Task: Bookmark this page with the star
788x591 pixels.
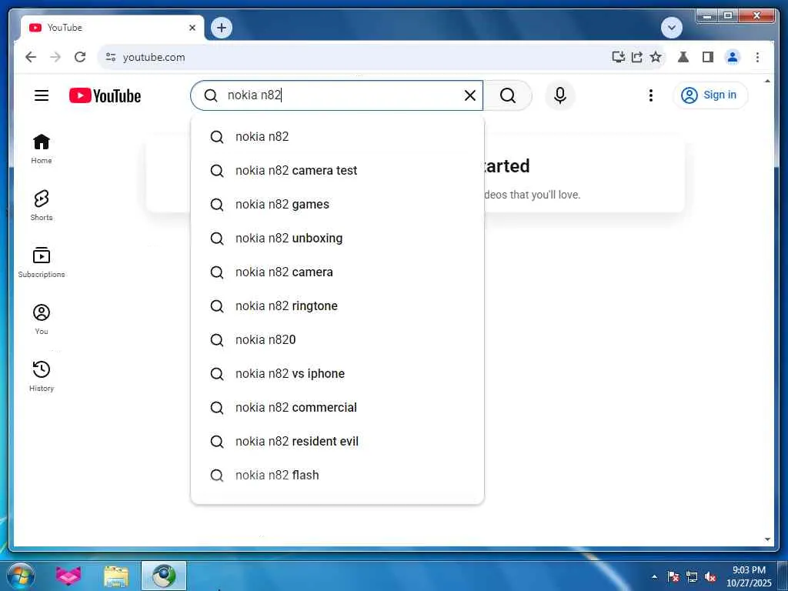Action: pyautogui.click(x=656, y=57)
